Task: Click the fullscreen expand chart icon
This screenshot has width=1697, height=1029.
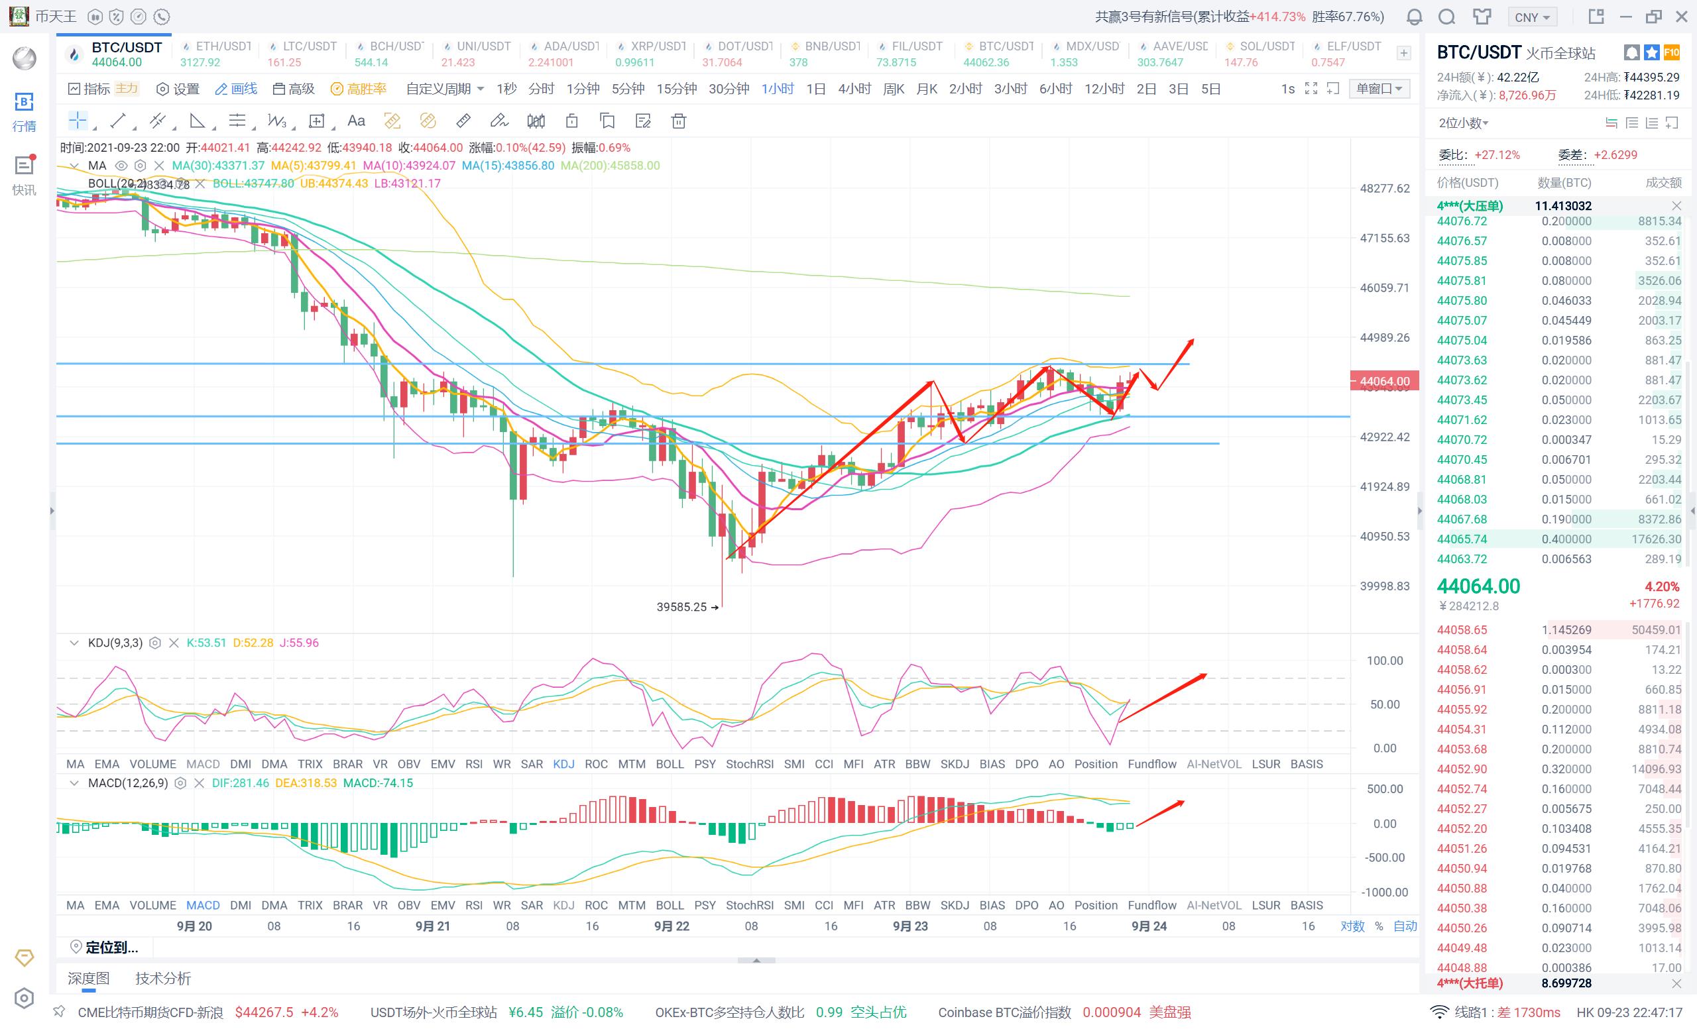Action: [x=1311, y=89]
